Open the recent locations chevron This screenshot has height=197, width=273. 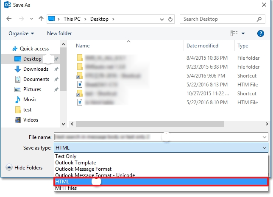tap(31, 19)
